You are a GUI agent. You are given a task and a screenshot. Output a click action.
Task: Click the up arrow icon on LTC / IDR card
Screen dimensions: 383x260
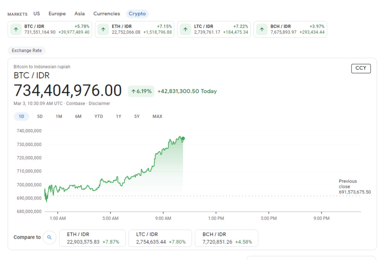pyautogui.click(x=185, y=30)
